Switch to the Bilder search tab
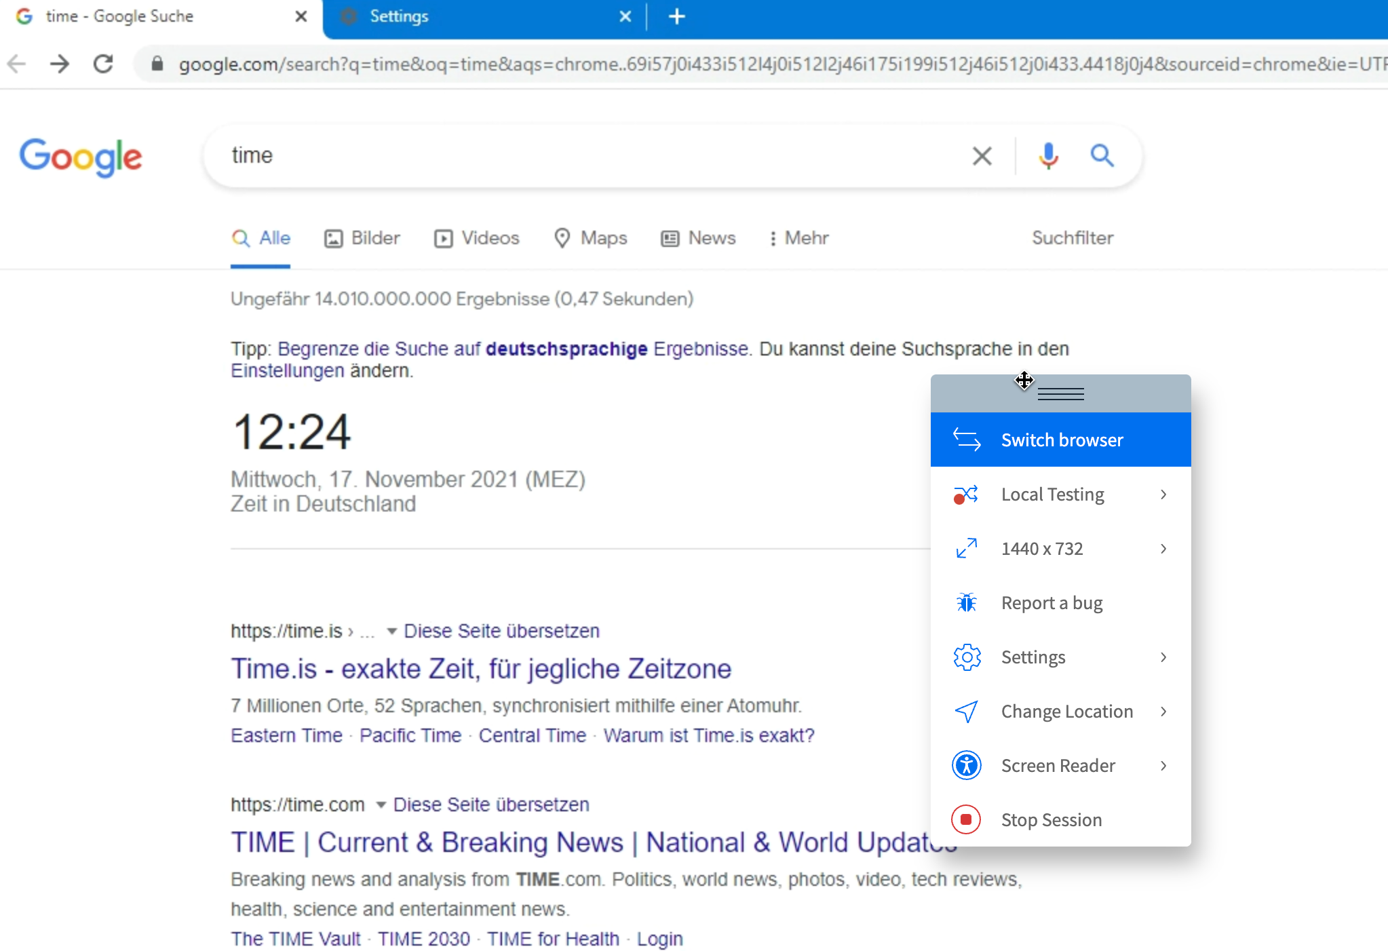 [x=374, y=238]
